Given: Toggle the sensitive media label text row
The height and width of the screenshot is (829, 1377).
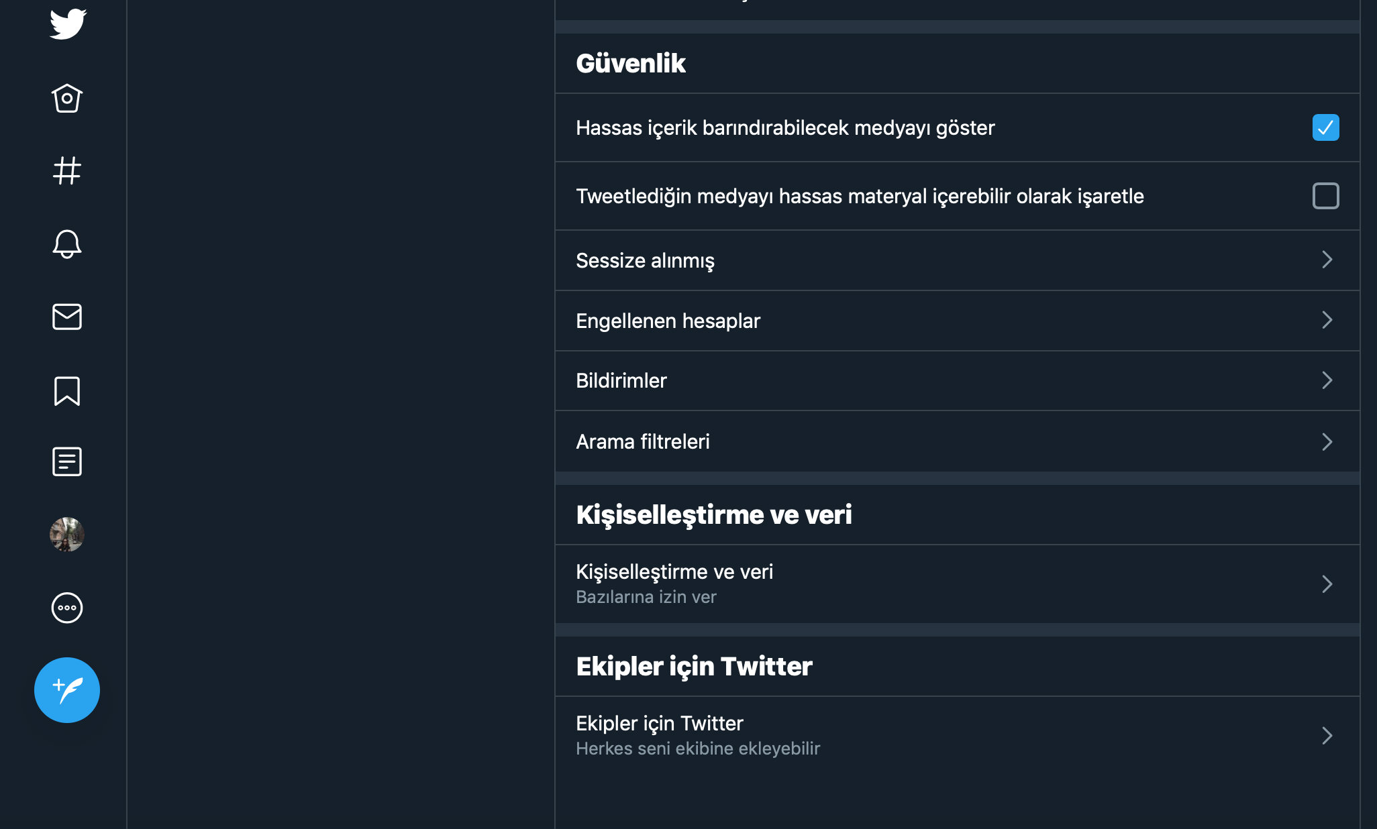Looking at the screenshot, I should [958, 196].
